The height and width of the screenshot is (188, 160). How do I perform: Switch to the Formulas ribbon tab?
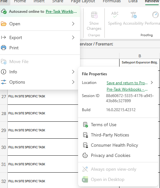pyautogui.click(x=111, y=1)
